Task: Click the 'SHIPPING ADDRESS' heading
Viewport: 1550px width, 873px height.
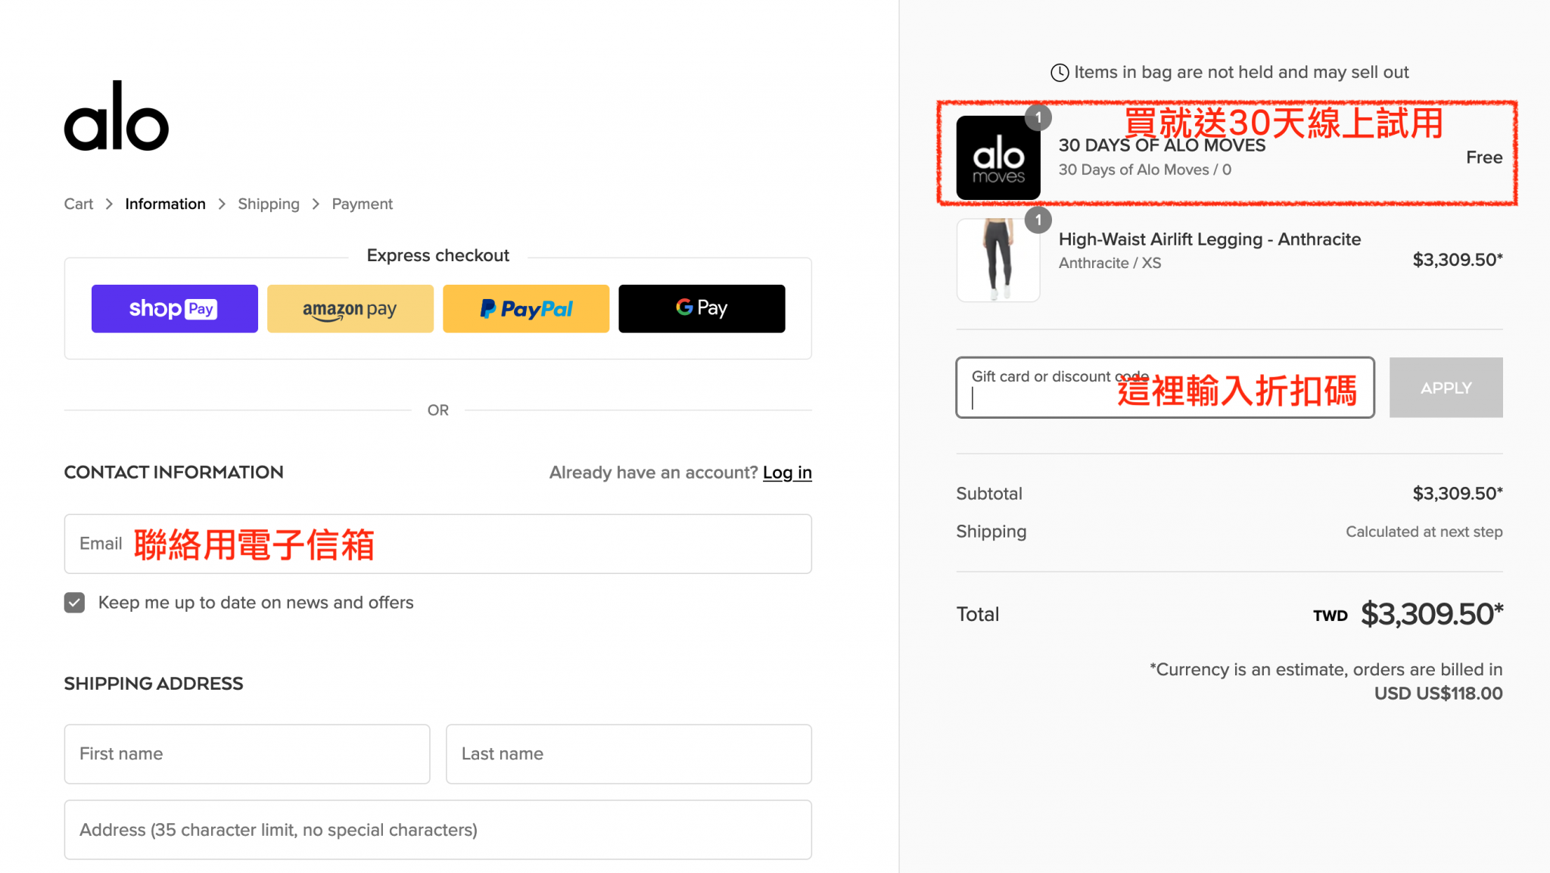Action: (x=154, y=684)
